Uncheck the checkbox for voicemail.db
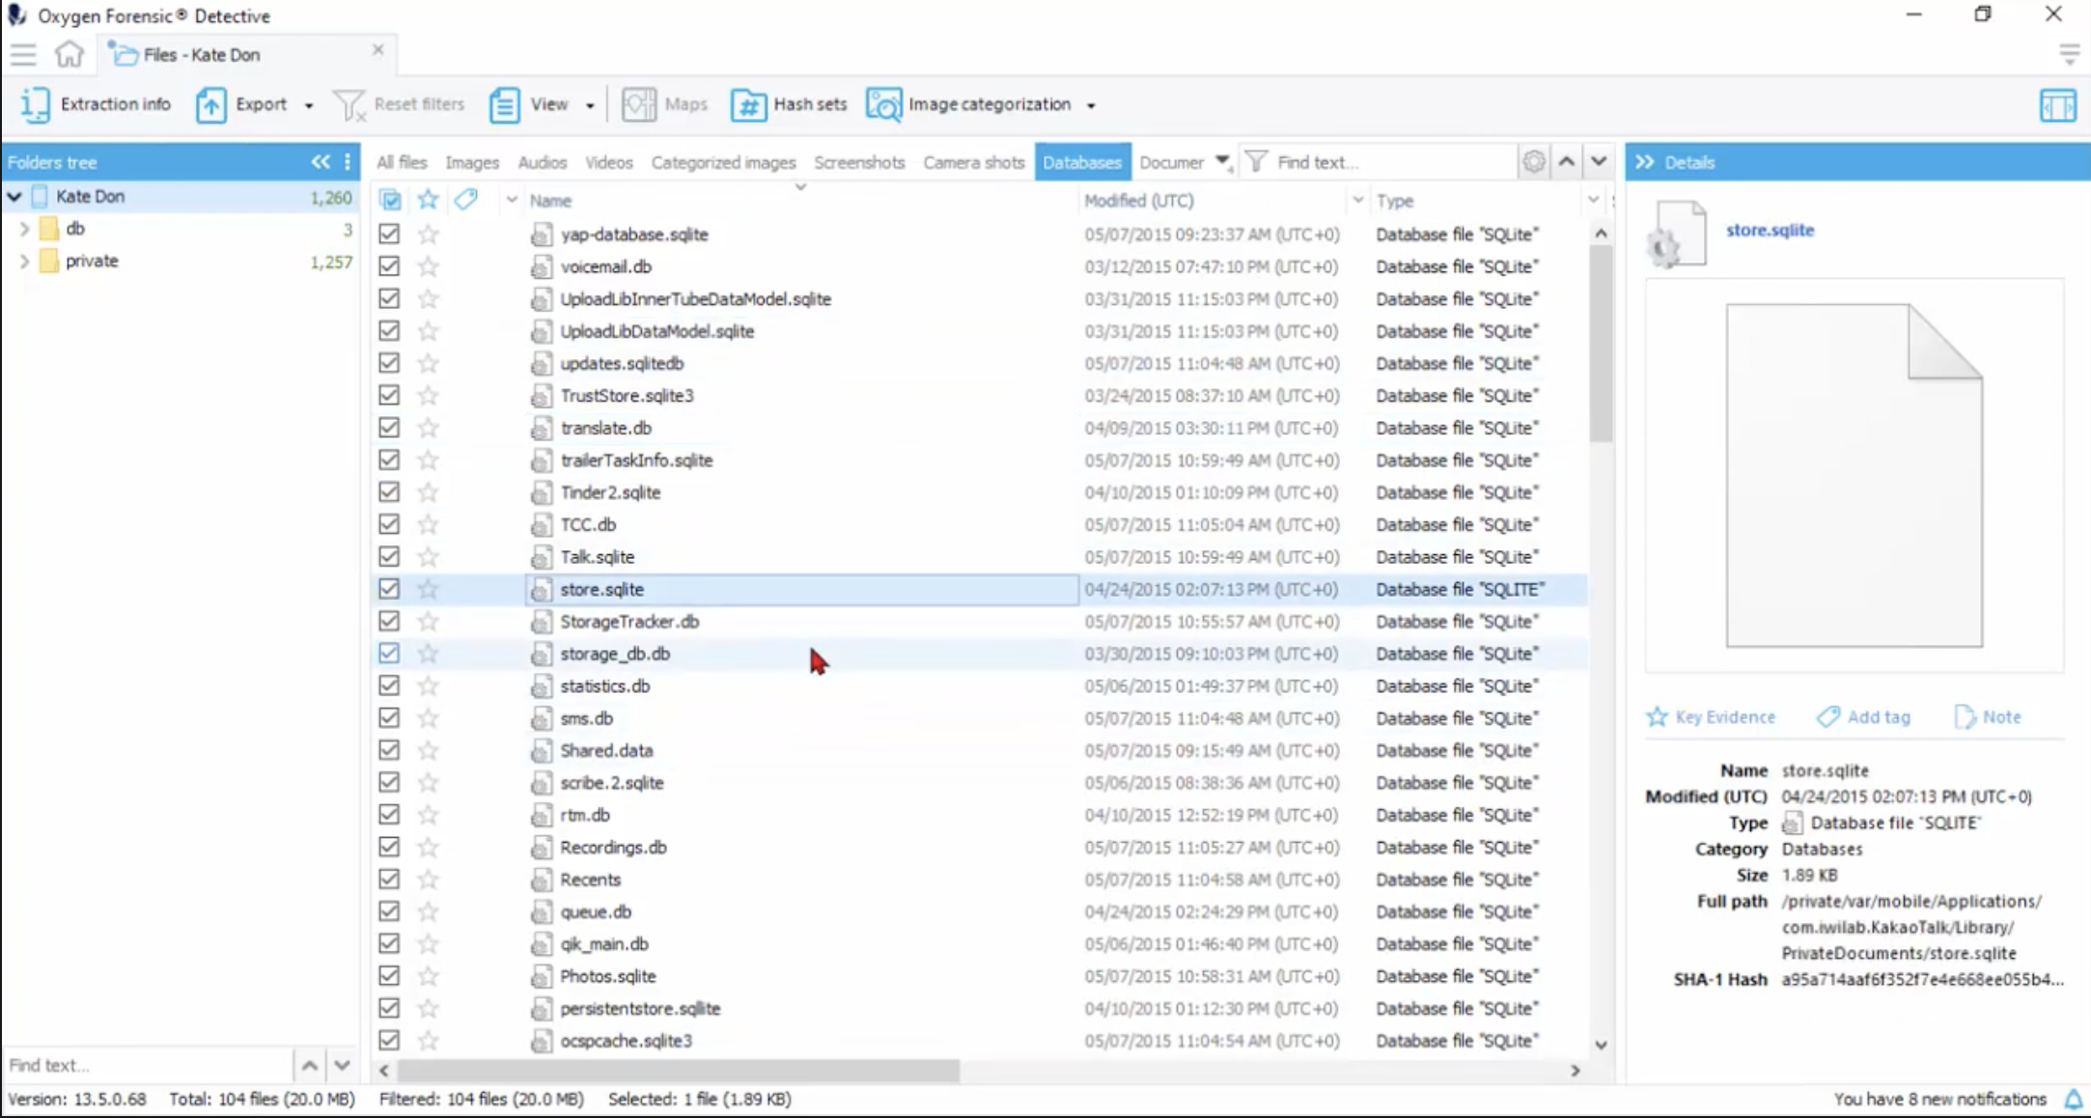The image size is (2091, 1118). tap(389, 266)
